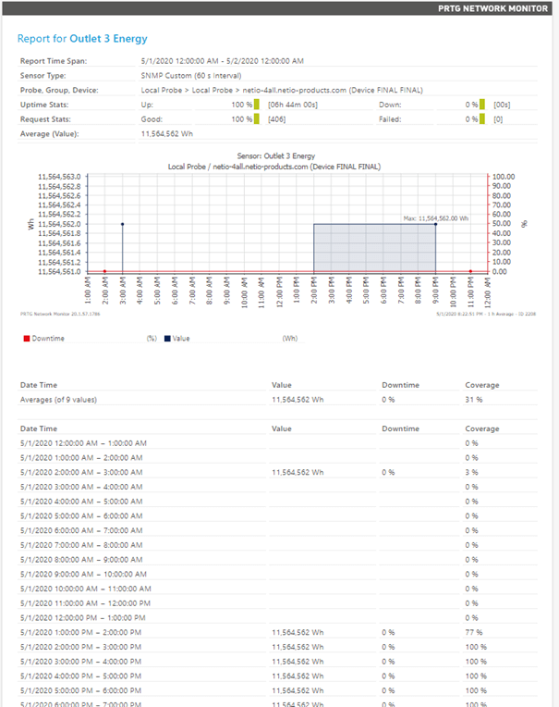Click the Value column header in lower table
This screenshot has width=559, height=707.
[282, 428]
